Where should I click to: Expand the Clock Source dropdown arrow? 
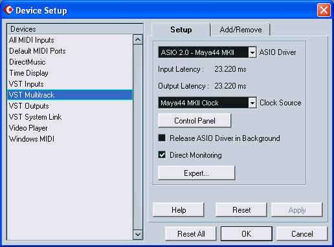point(252,103)
